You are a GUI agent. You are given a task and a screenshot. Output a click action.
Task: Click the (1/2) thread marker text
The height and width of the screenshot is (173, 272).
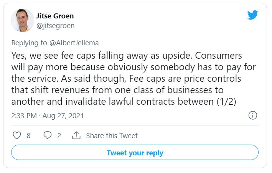pyautogui.click(x=226, y=102)
